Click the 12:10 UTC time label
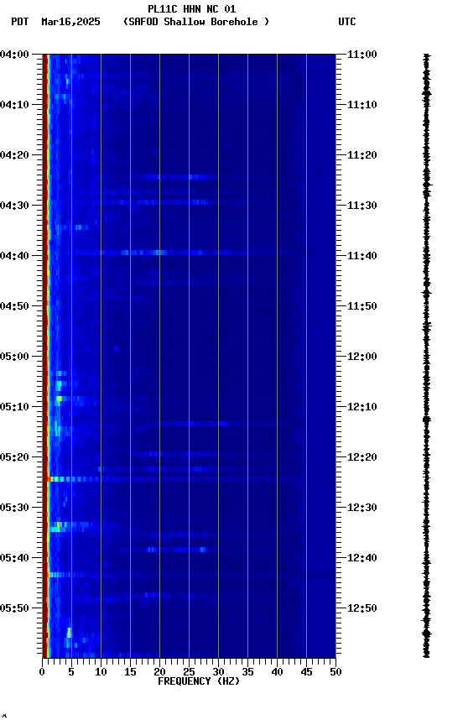The image size is (463, 725). coord(362,407)
